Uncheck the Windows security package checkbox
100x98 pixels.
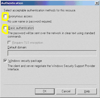point(5,61)
